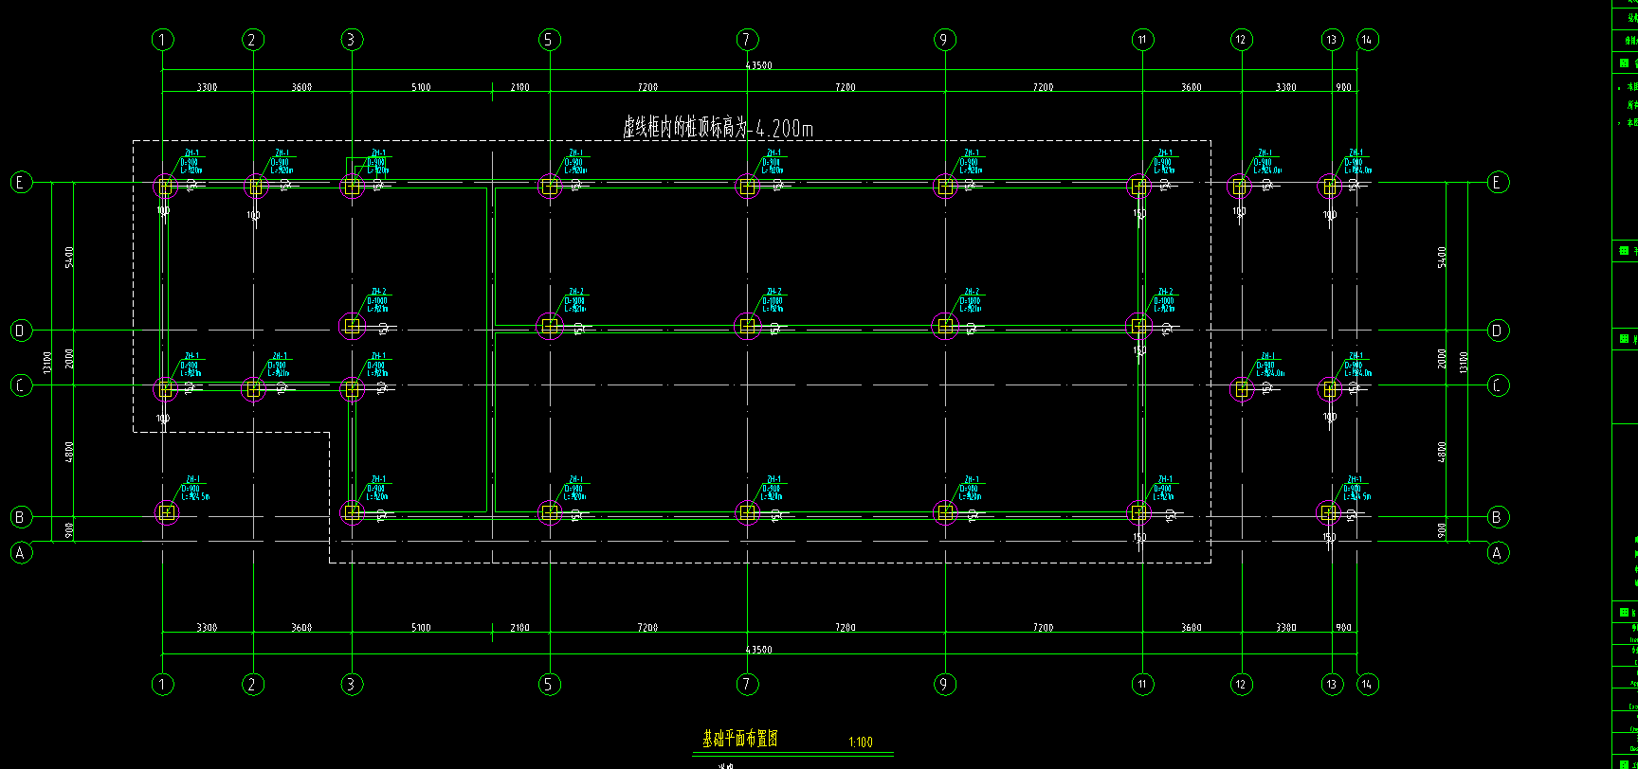Click top dimension 7200 between axes 5 and 7

pos(647,87)
